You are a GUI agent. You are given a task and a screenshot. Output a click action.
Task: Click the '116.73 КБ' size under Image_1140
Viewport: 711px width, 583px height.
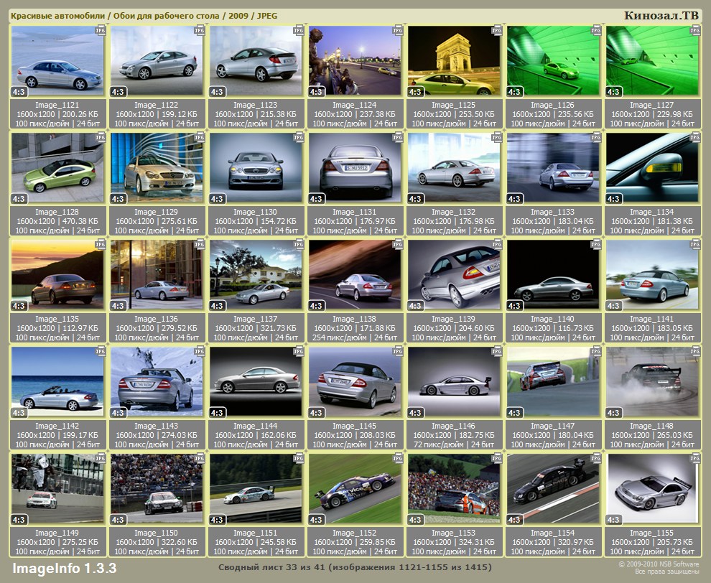point(575,328)
